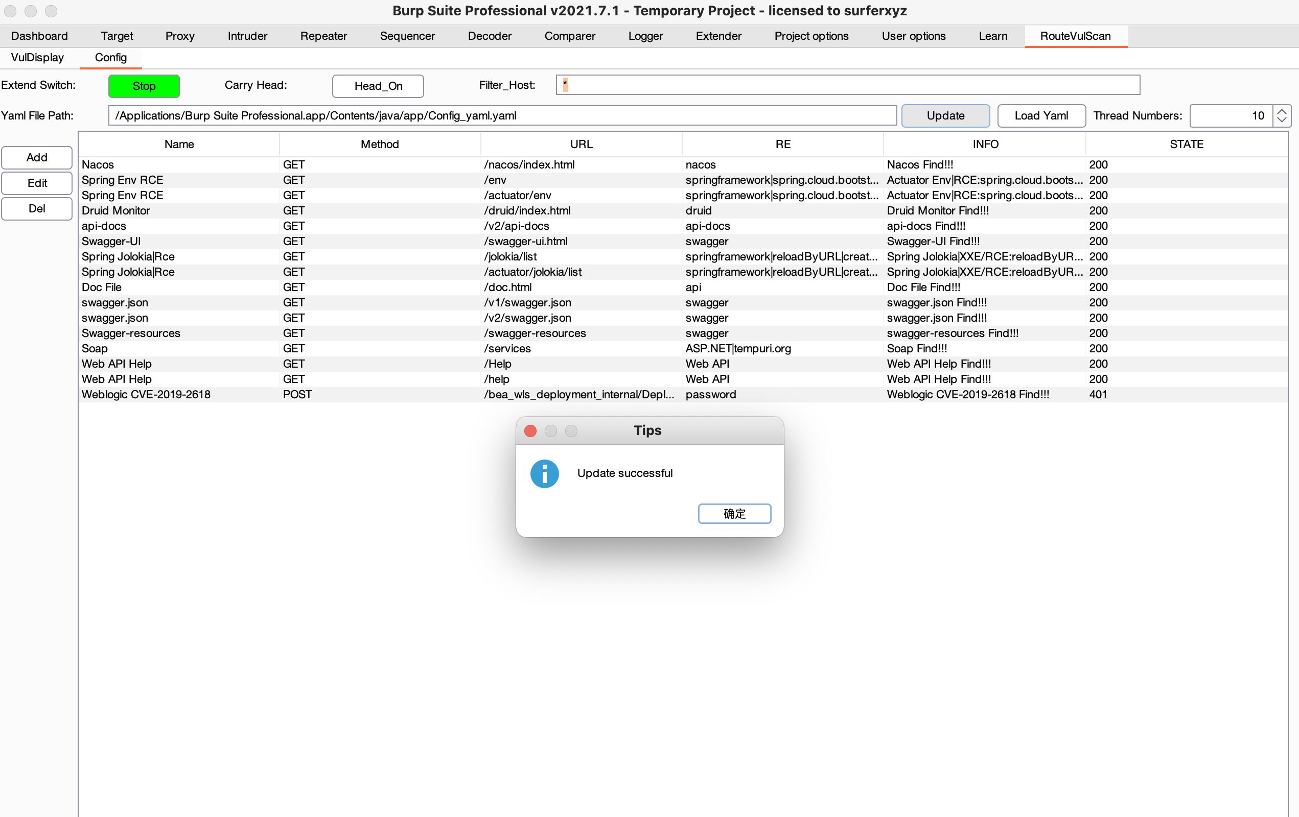The image size is (1299, 817).
Task: Close the Tips dialog with red button
Action: (x=530, y=430)
